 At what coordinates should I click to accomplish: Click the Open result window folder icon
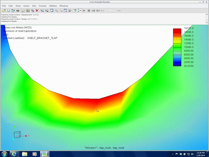pyautogui.click(x=4, y=10)
